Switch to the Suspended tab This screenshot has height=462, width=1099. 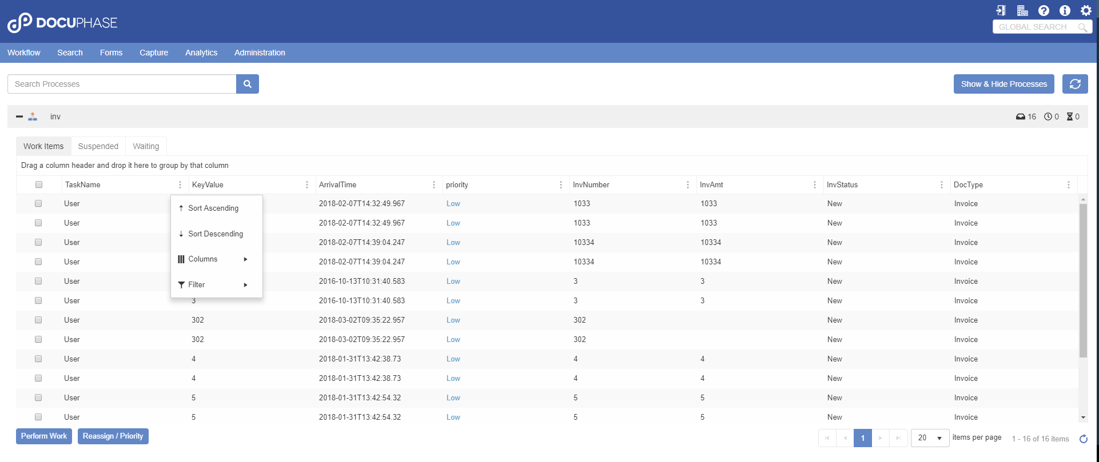coord(98,146)
